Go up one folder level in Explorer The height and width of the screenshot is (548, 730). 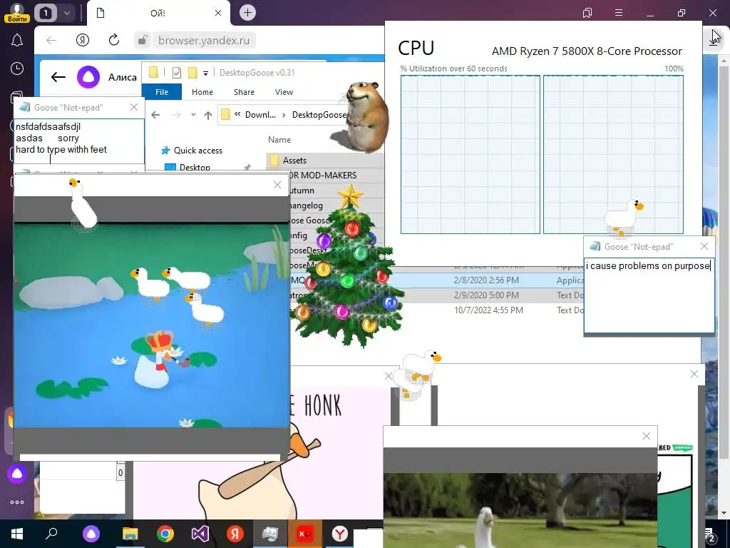(208, 115)
